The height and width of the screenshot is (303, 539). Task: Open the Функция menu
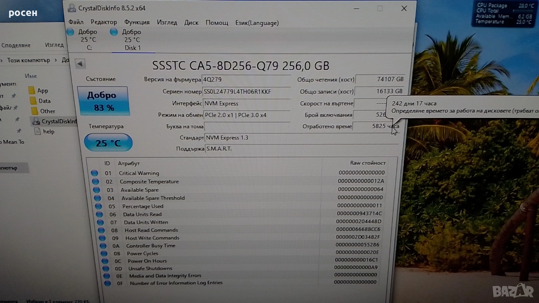[137, 22]
